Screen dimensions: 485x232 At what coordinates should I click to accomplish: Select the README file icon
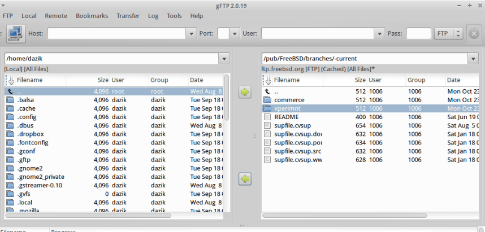[267, 117]
